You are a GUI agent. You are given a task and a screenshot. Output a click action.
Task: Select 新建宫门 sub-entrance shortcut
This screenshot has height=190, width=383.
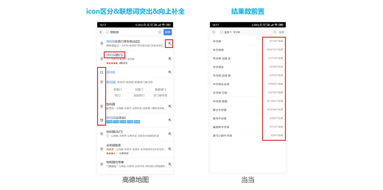(x=160, y=89)
